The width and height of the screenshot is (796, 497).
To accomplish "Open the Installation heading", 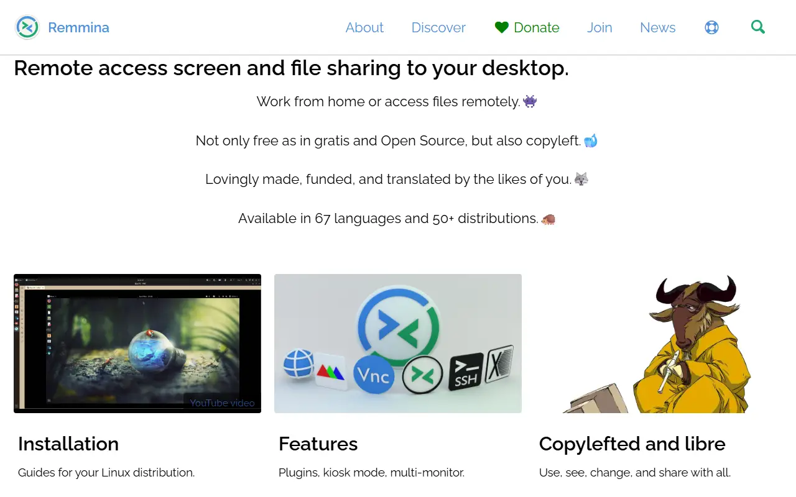I will coord(68,444).
